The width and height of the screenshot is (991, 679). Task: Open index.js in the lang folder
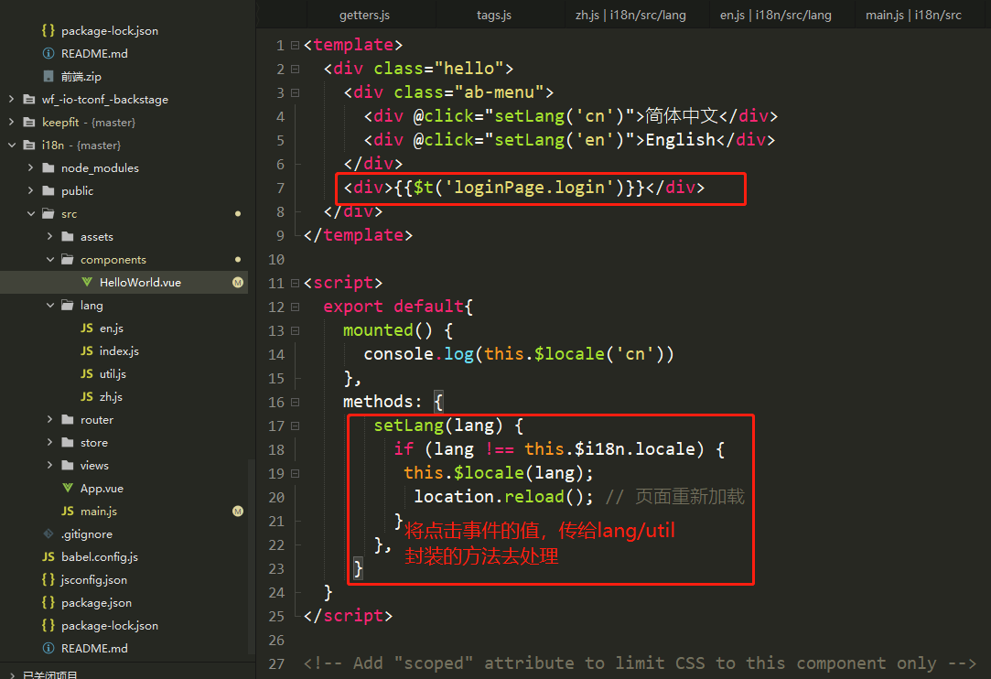(119, 350)
